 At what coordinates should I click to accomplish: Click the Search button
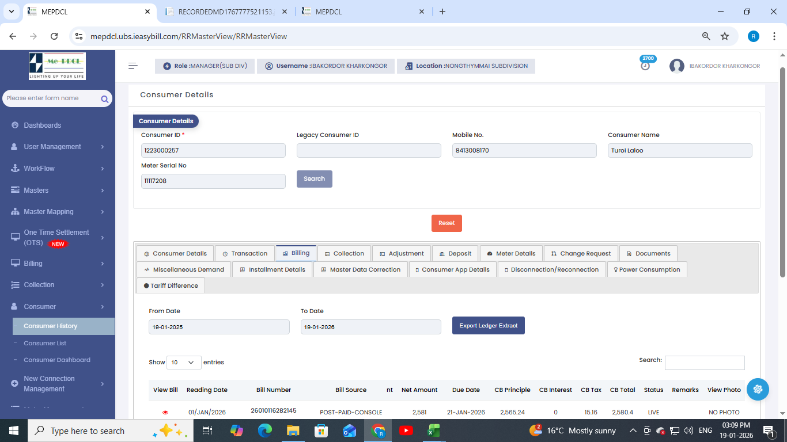coord(315,179)
